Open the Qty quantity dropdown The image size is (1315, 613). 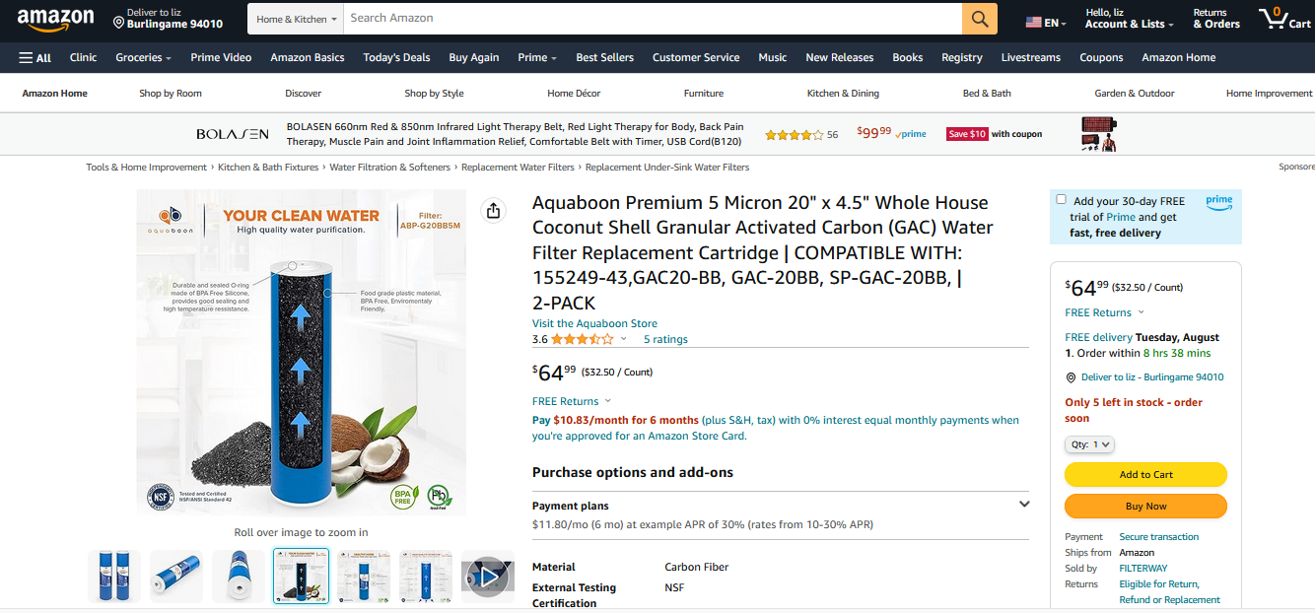point(1090,444)
